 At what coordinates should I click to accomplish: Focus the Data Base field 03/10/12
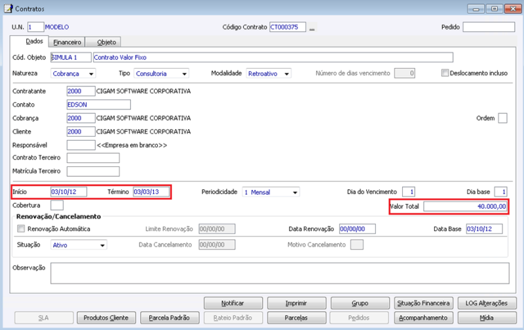[484, 229]
